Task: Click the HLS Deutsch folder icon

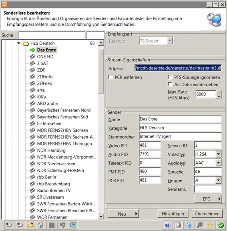Action: pyautogui.click(x=26, y=43)
